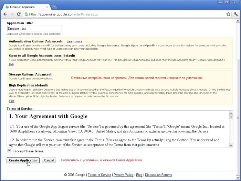Reload the page with refresh icon

pos(19,14)
